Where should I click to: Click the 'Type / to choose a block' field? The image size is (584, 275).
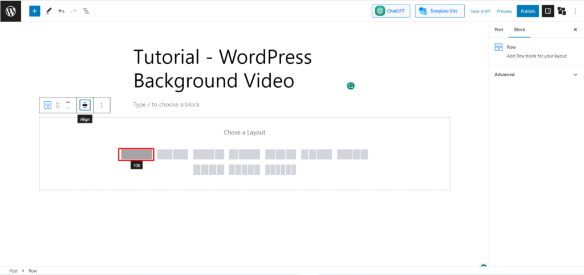[x=167, y=104]
